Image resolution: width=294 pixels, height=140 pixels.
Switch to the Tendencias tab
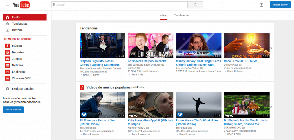(182, 15)
